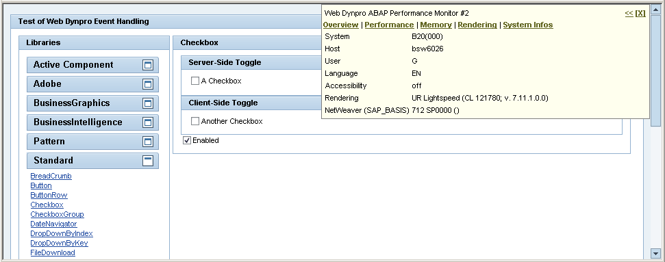
Task: Click 'Test of Web Dynpro Event Handling' title
Action: point(84,21)
